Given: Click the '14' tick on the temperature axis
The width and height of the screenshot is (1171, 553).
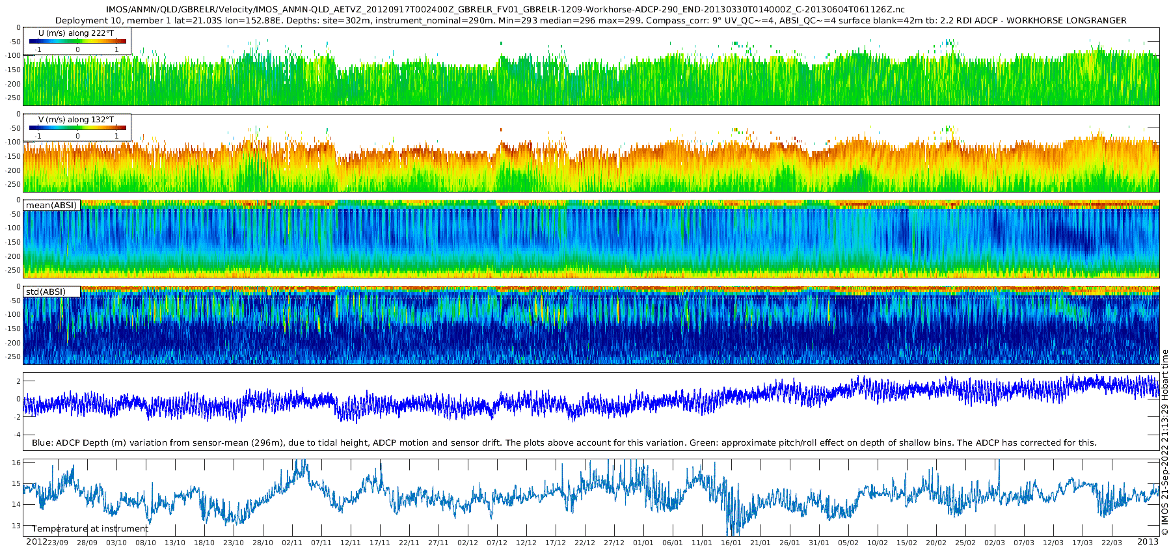Looking at the screenshot, I should pyautogui.click(x=17, y=504).
